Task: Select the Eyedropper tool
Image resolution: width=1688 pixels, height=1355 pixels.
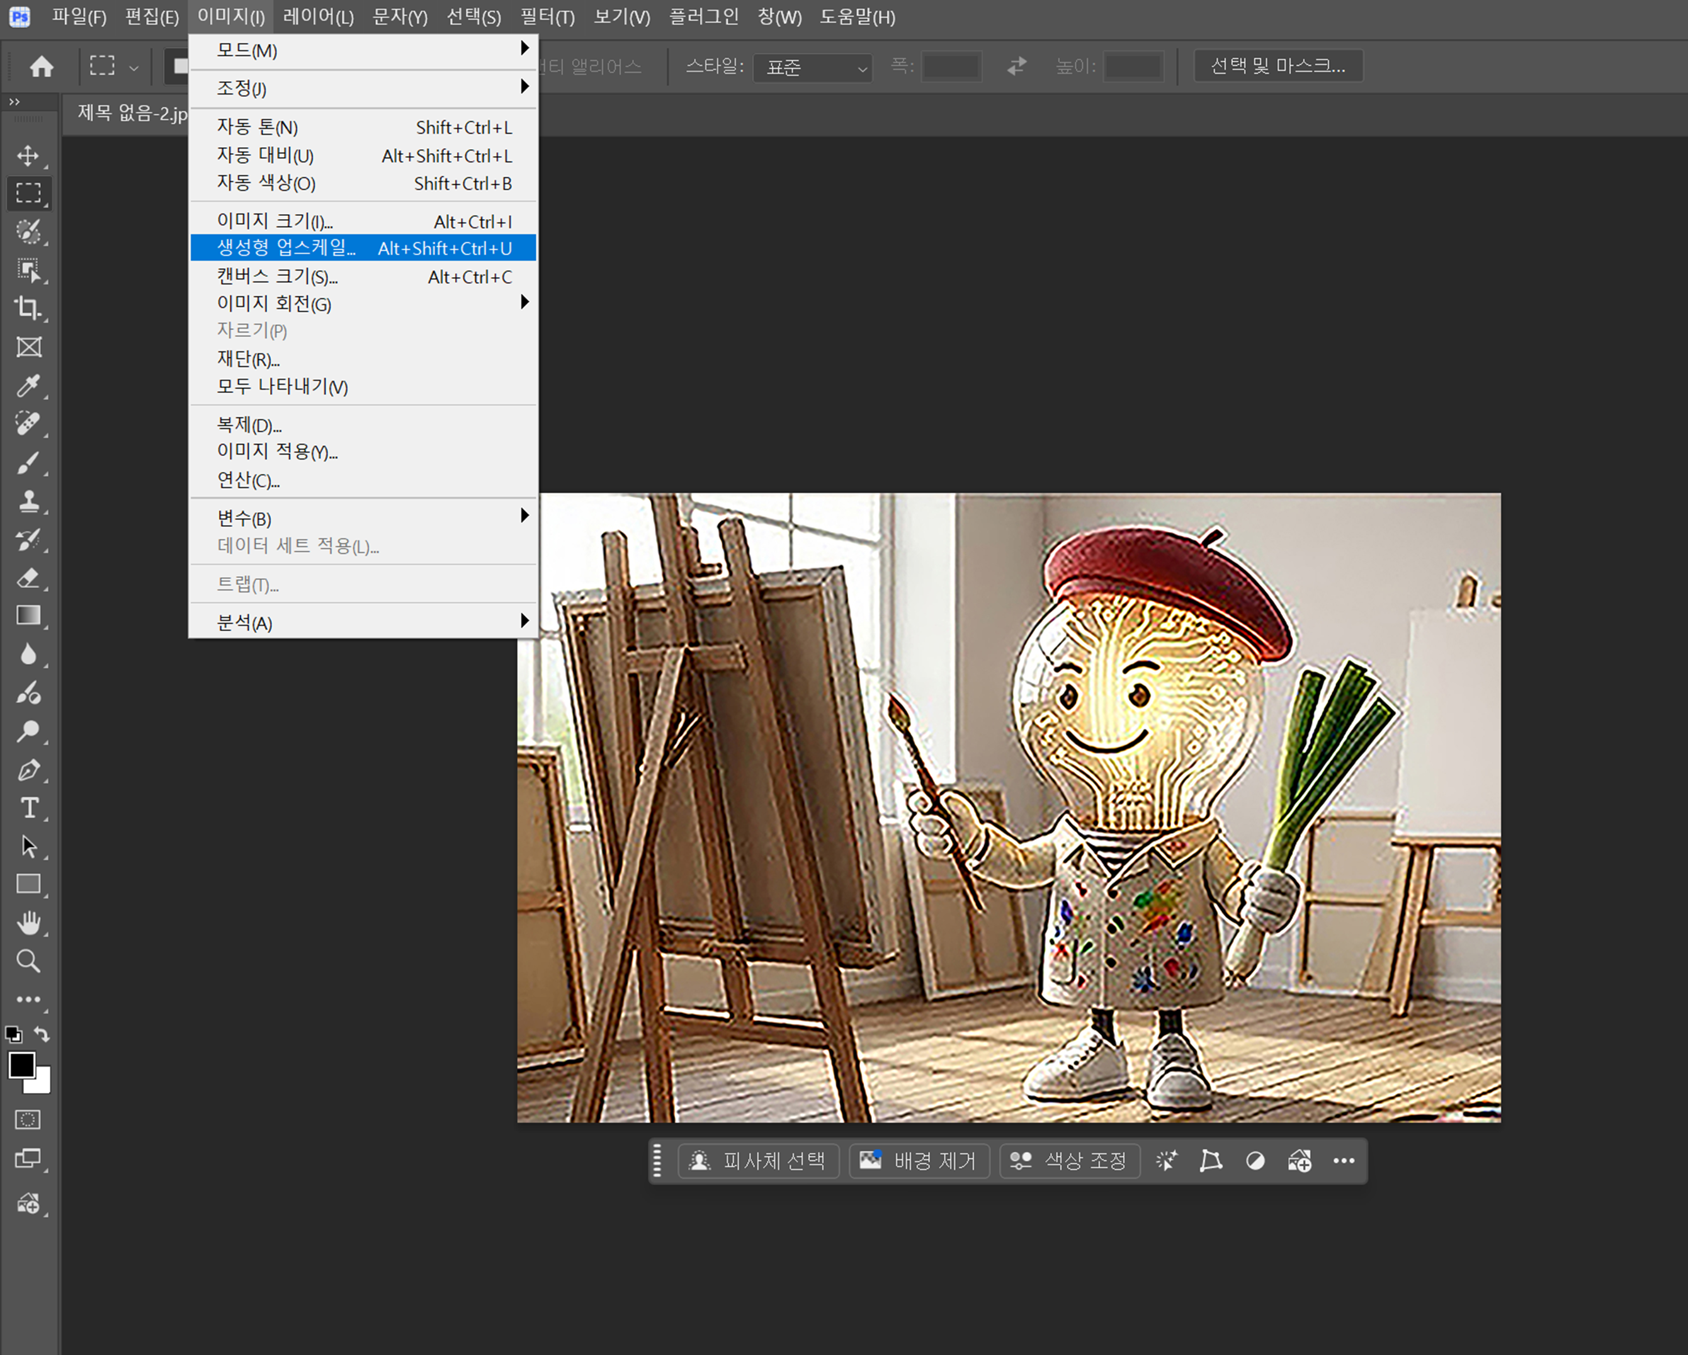Action: point(28,385)
